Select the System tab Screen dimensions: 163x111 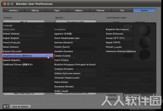tap(144, 11)
